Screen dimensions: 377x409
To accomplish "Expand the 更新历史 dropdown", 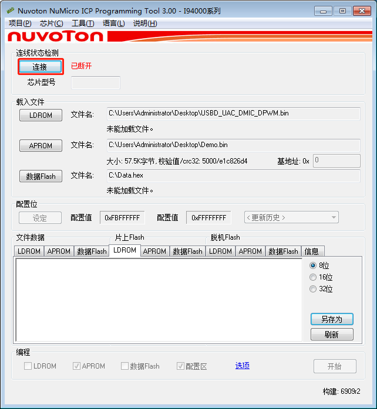I will coord(291,217).
